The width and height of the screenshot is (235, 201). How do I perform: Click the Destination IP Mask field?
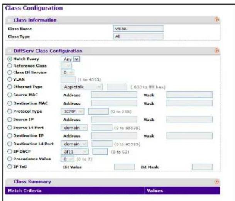[x=189, y=136]
